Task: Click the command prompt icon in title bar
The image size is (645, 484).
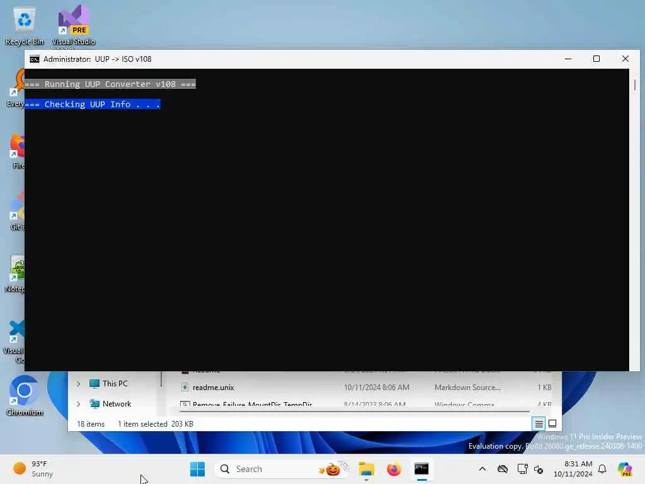Action: pos(35,59)
